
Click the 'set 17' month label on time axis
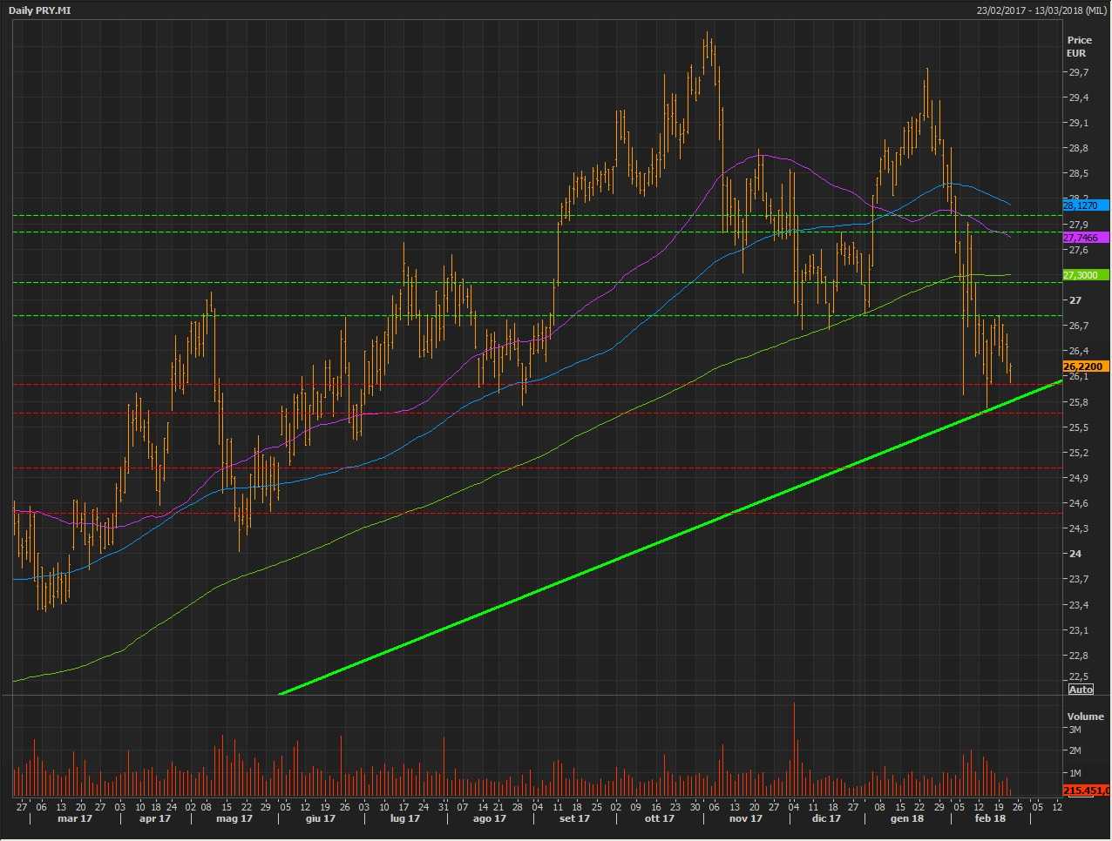tap(574, 818)
